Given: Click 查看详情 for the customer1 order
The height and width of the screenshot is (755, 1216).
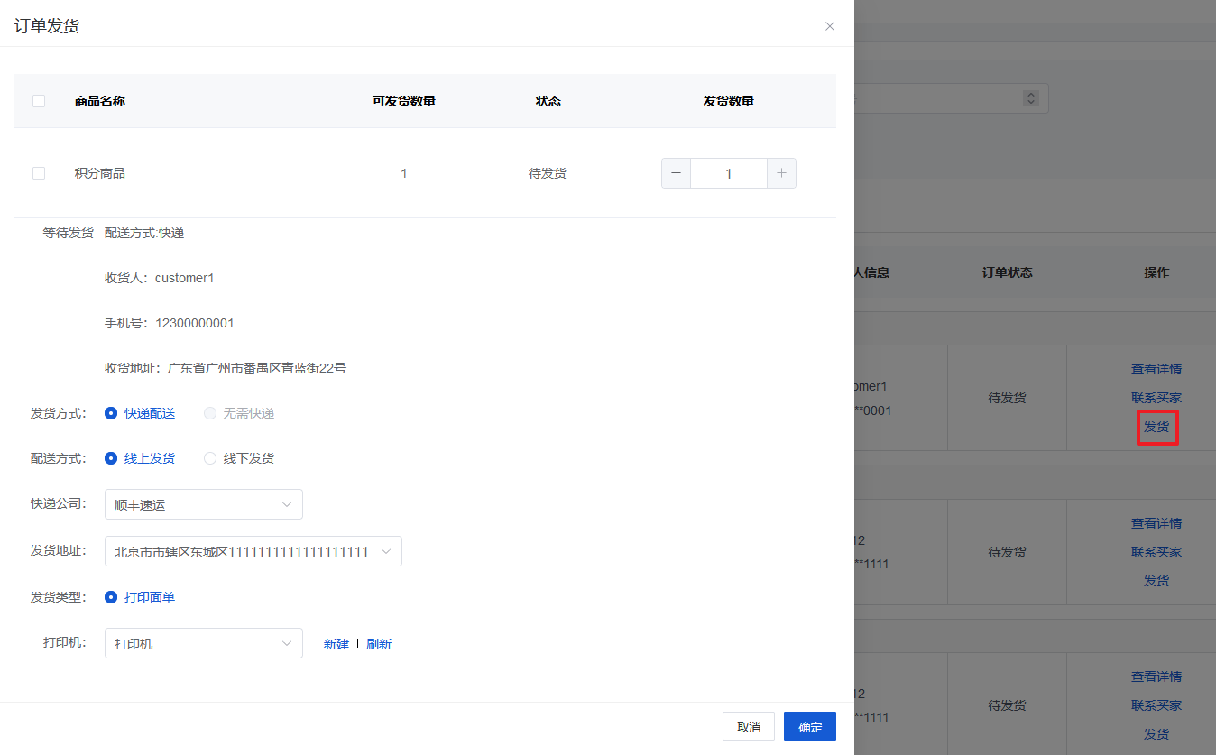Looking at the screenshot, I should tap(1156, 369).
